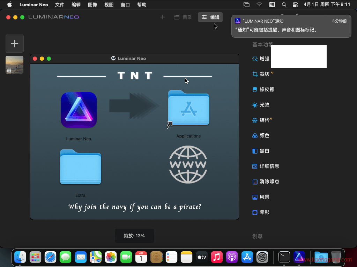Open the Extra folder in installer
Screen dimensions: 357x267
81,167
